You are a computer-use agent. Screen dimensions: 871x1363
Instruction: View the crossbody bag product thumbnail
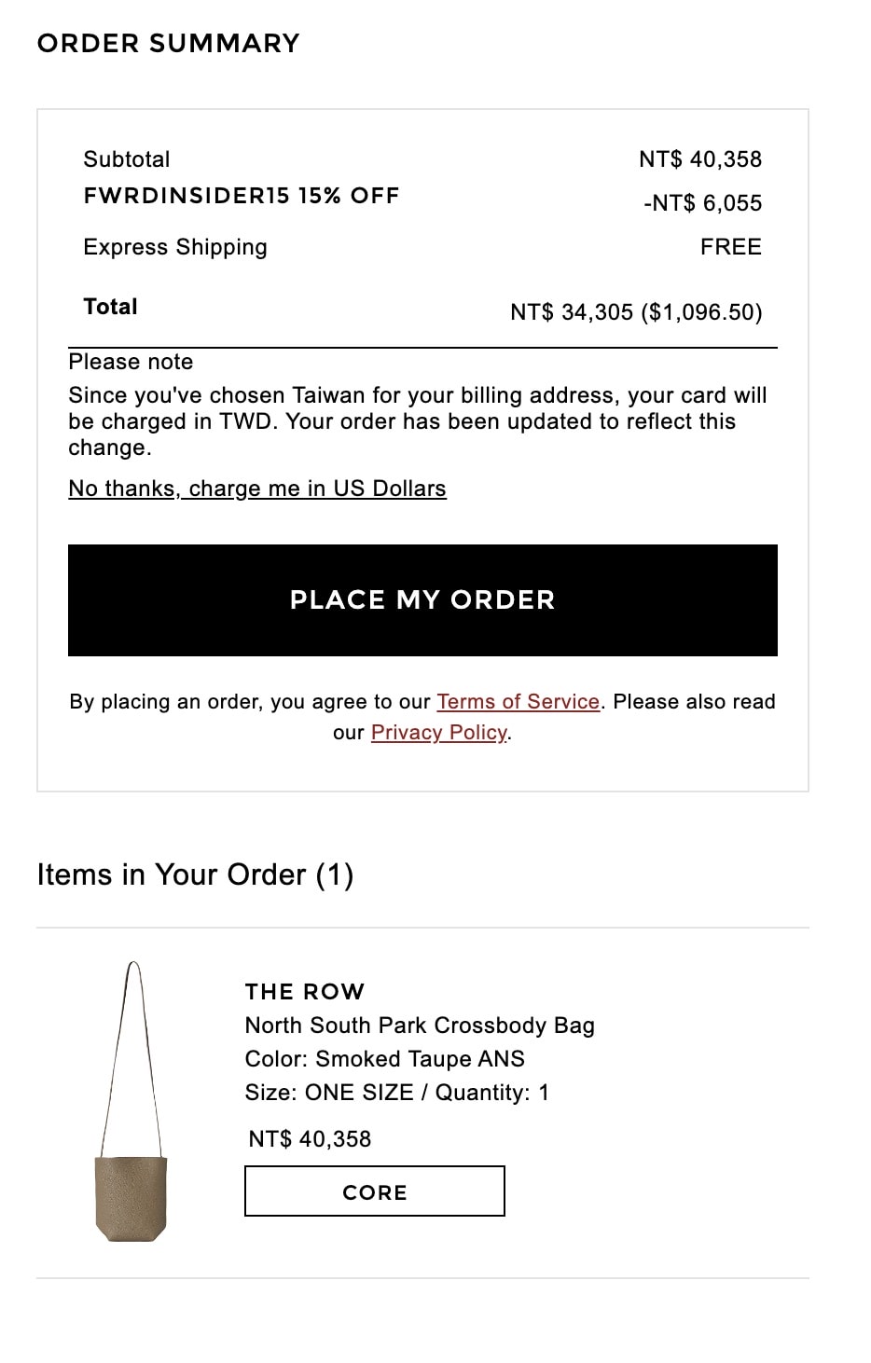click(x=131, y=1102)
